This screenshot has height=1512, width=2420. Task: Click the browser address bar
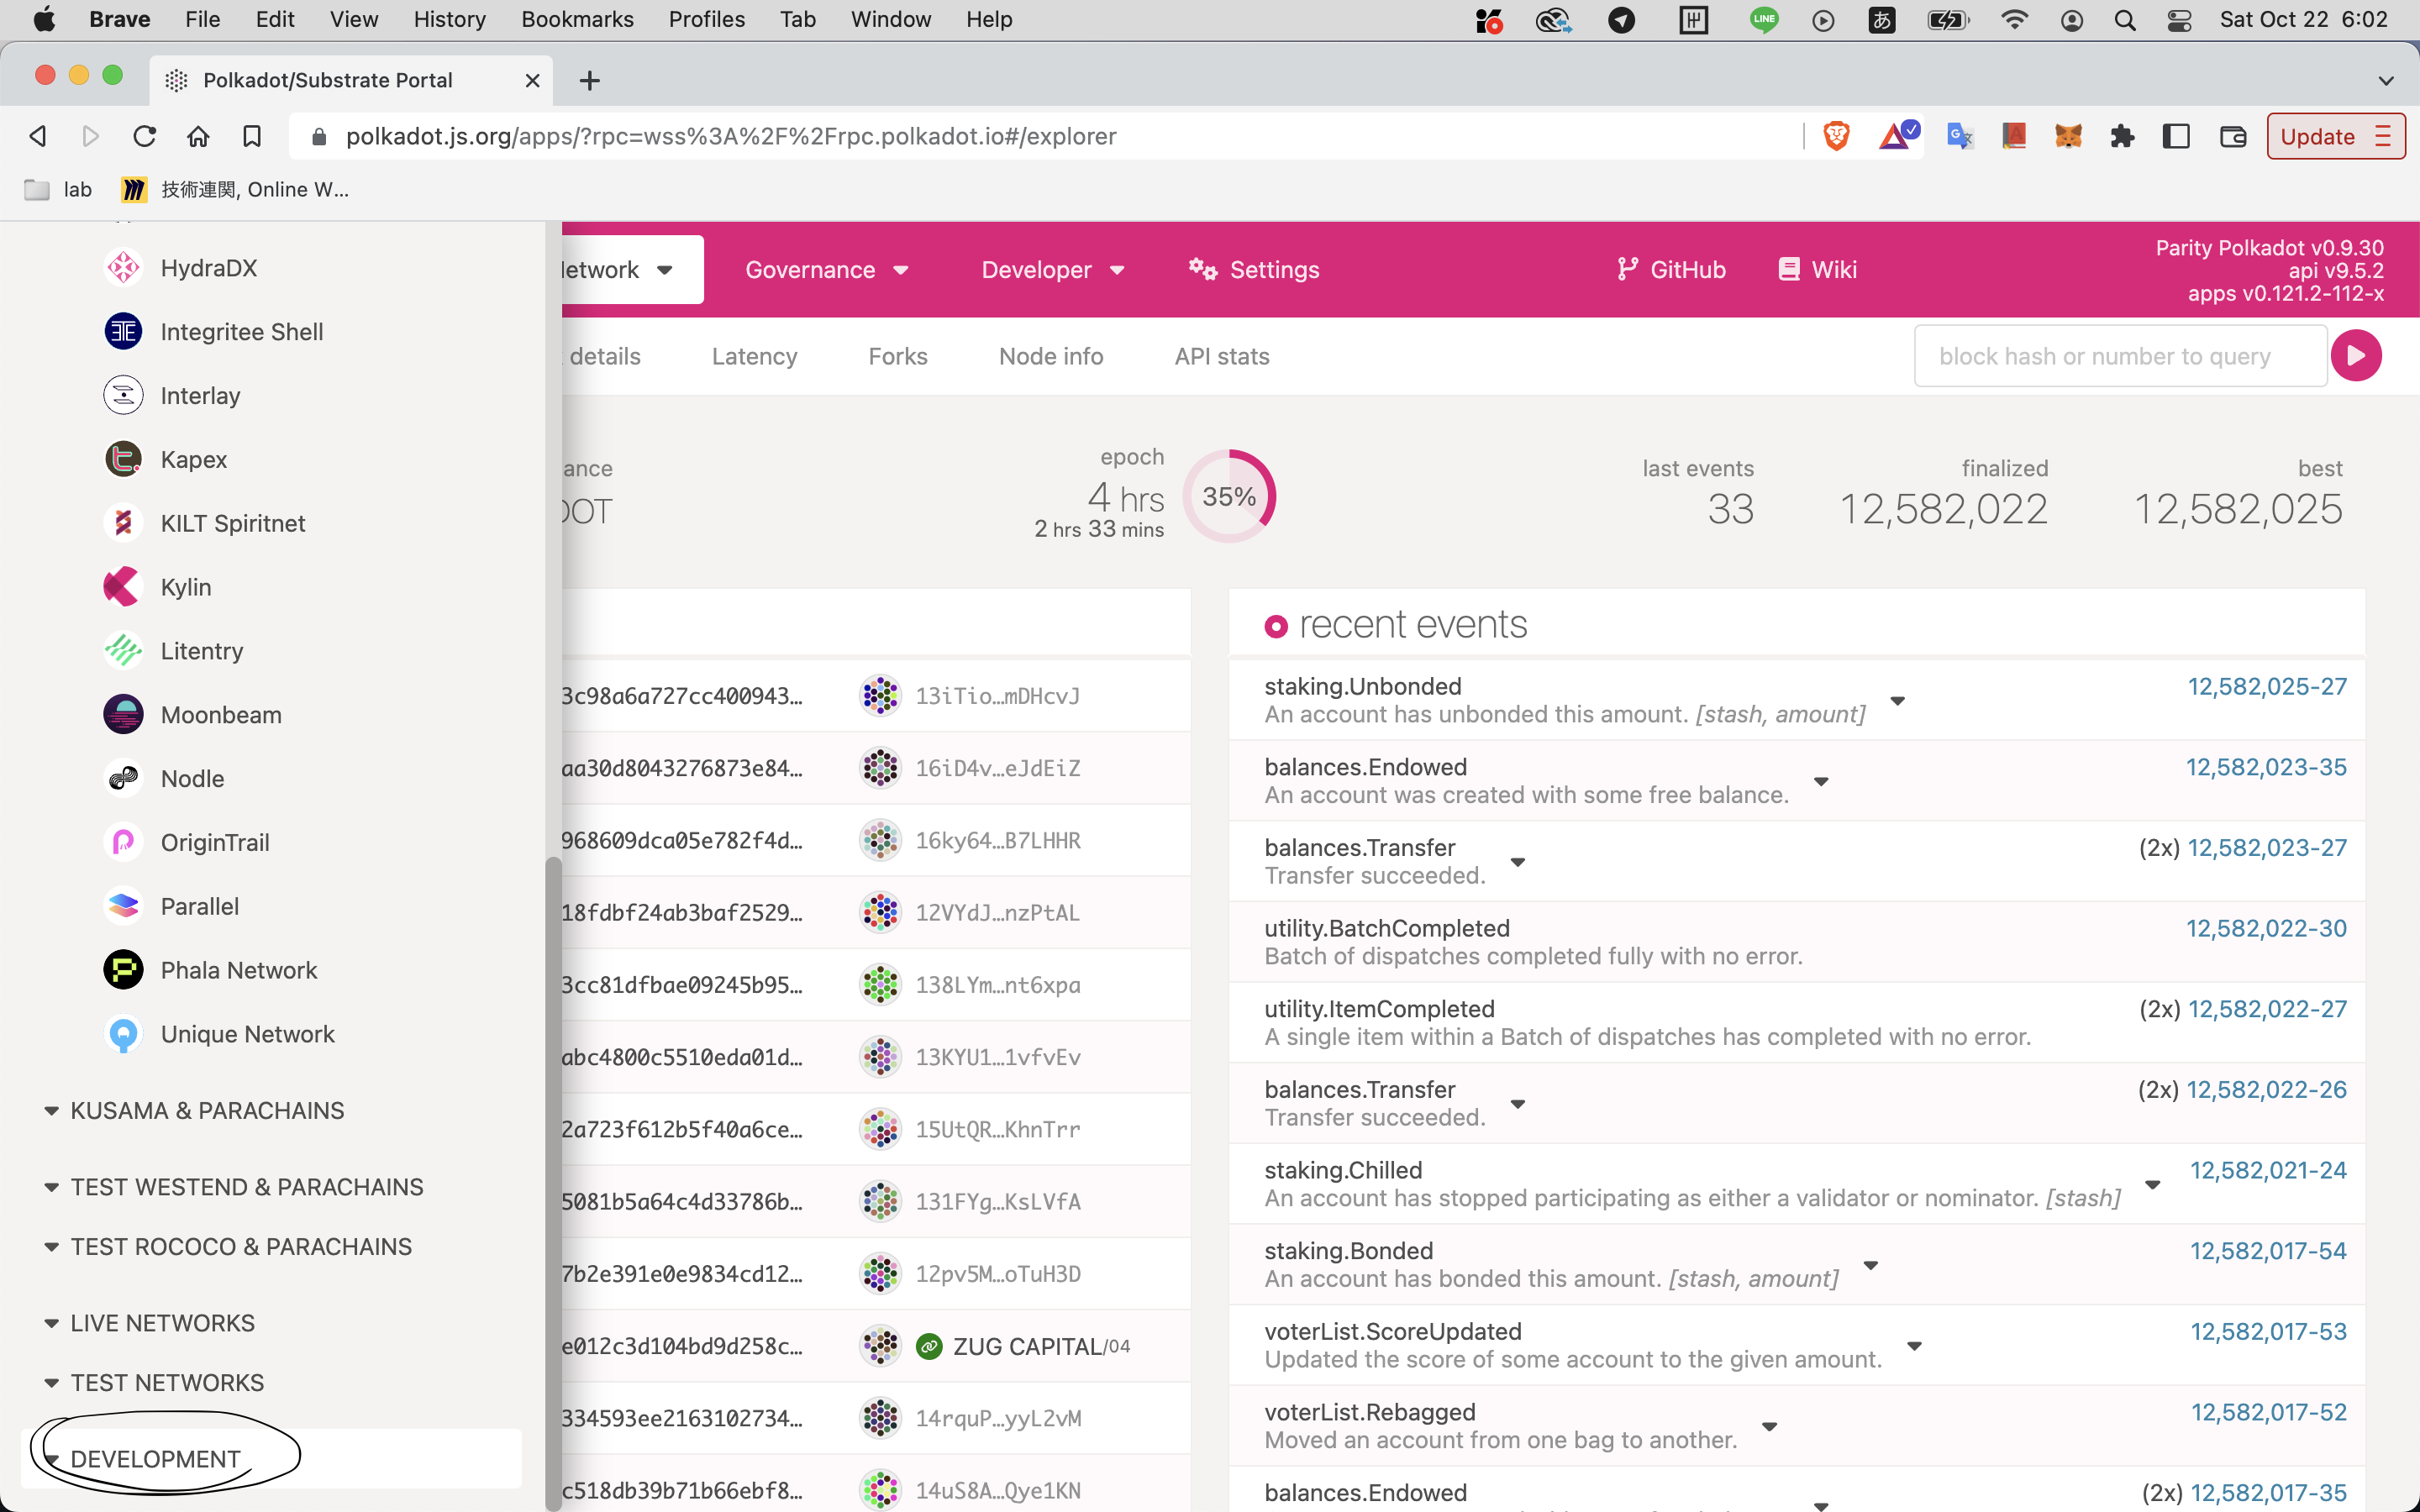[1050, 136]
